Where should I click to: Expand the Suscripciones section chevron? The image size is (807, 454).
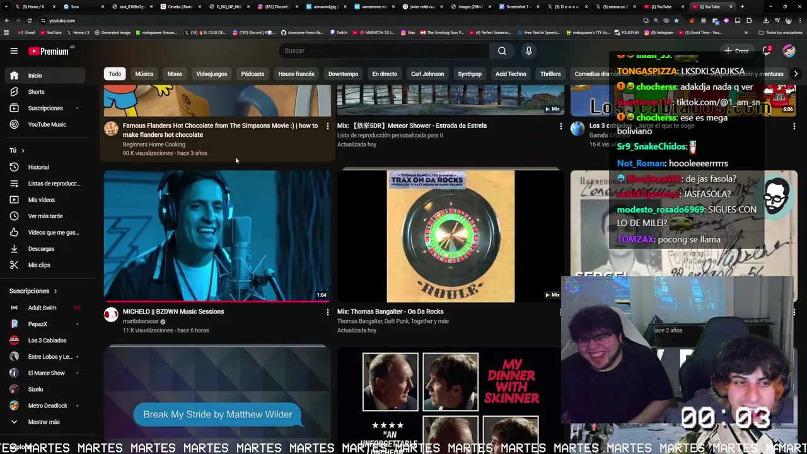(55, 291)
